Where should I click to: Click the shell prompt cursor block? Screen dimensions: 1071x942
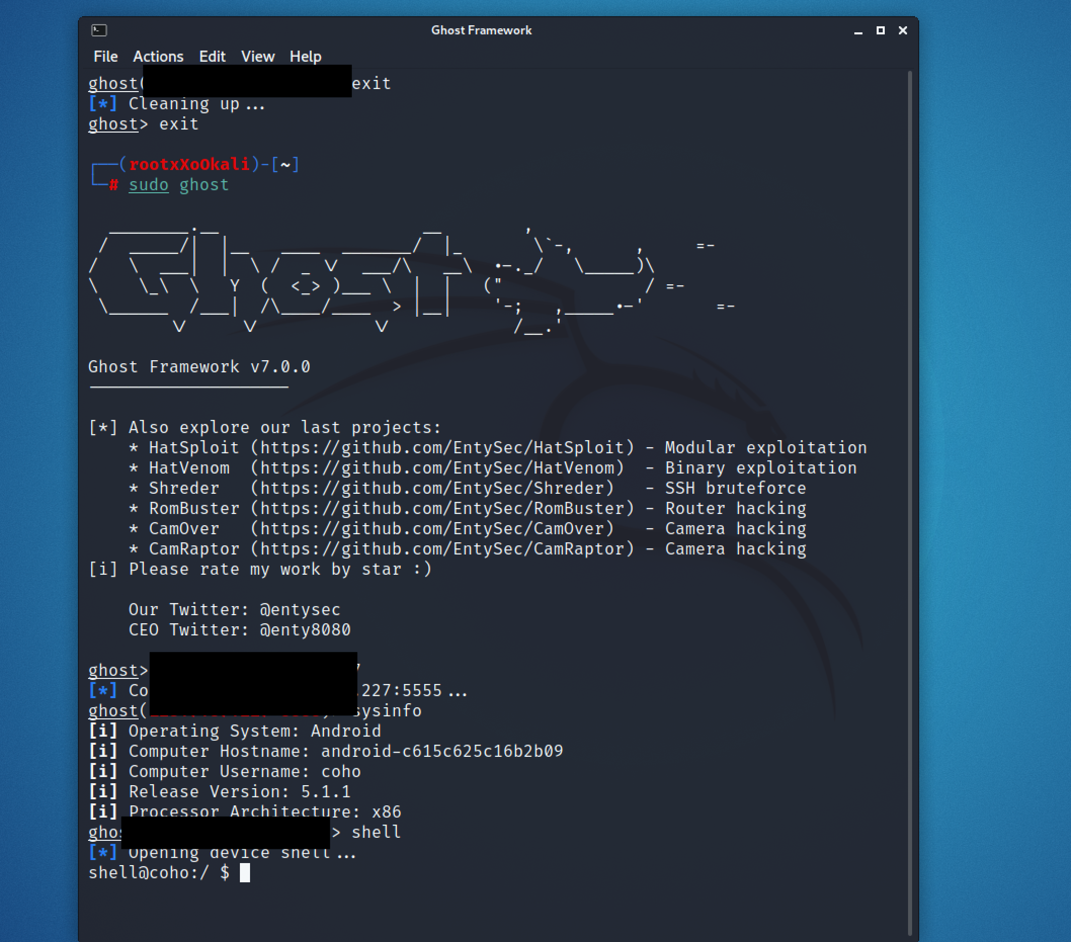[244, 873]
